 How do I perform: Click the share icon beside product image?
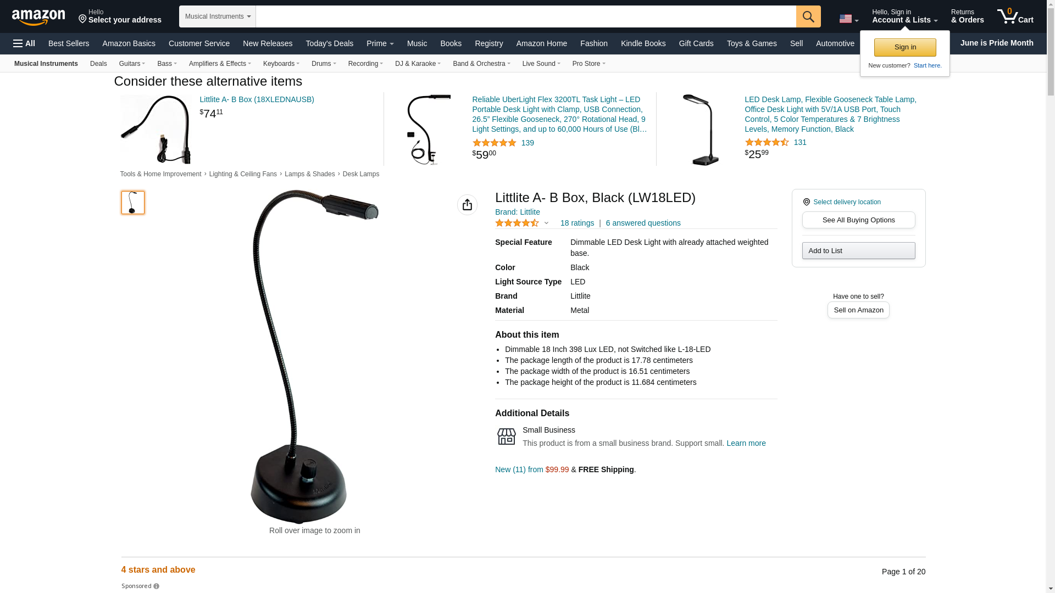467,205
